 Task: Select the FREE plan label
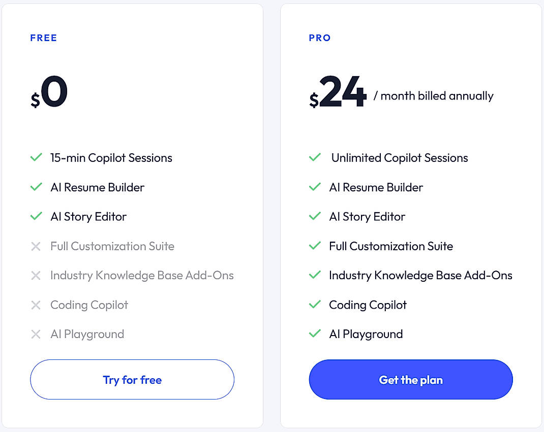coord(44,38)
